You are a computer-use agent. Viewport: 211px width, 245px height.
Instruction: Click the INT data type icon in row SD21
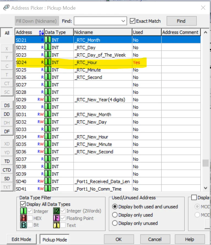[48, 40]
